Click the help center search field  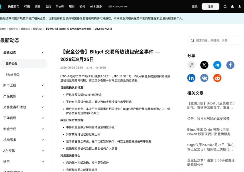[215, 40]
